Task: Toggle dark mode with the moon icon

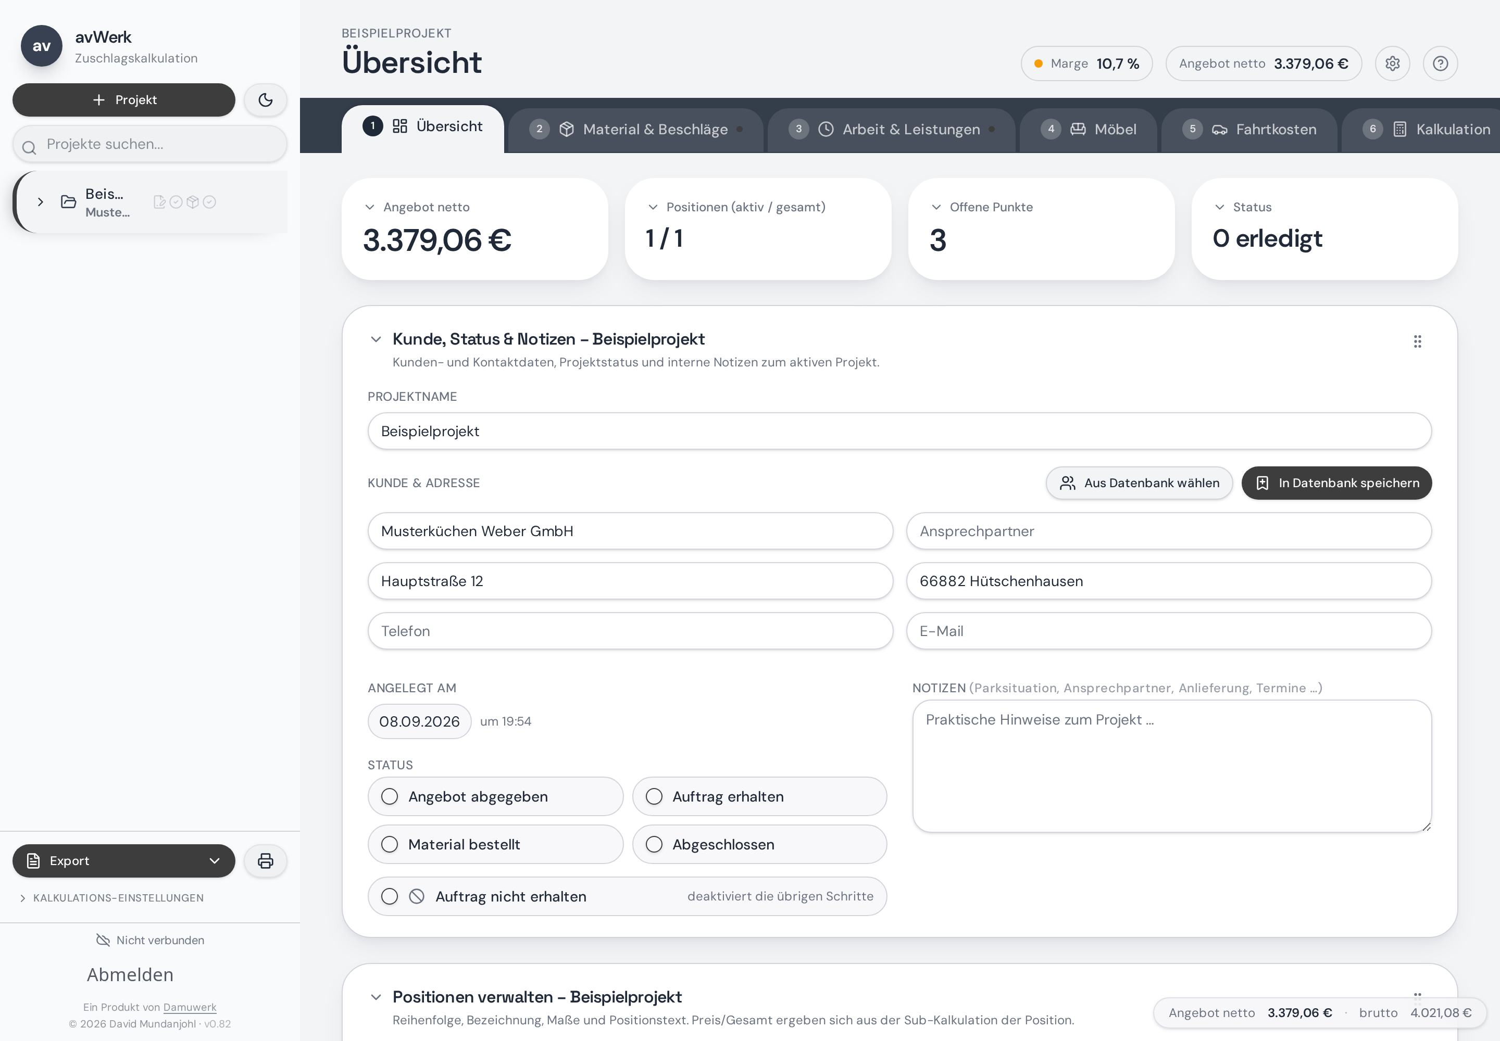Action: coord(265,100)
